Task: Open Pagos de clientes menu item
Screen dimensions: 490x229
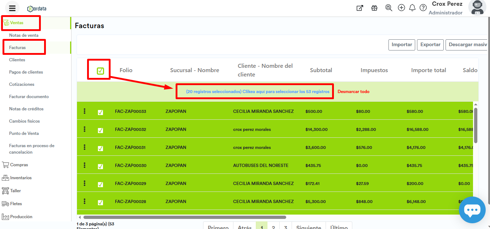Action: pyautogui.click(x=26, y=72)
